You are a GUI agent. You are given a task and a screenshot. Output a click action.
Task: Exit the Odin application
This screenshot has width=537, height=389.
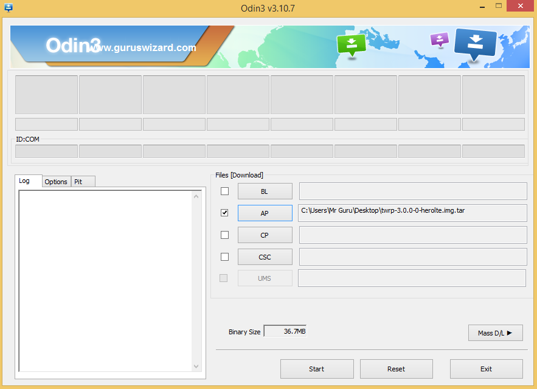pyautogui.click(x=487, y=369)
